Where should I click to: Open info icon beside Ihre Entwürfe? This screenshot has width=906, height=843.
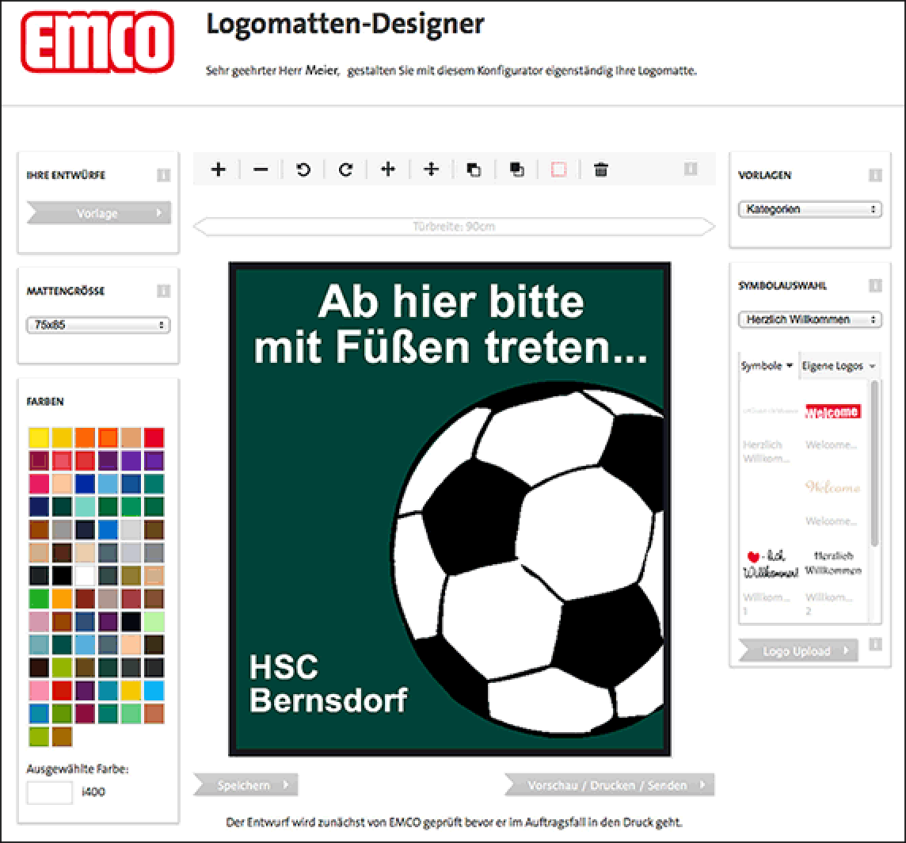163,174
